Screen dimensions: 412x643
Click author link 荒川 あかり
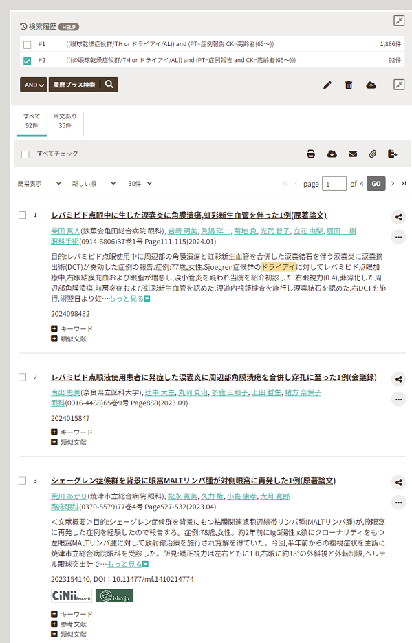(x=69, y=496)
